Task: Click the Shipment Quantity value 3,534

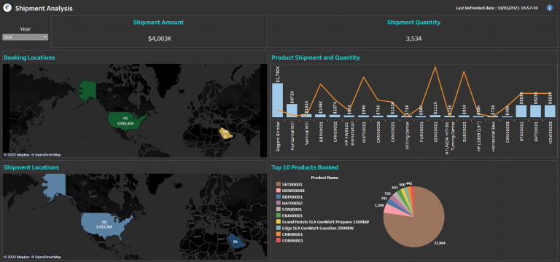Action: 413,39
